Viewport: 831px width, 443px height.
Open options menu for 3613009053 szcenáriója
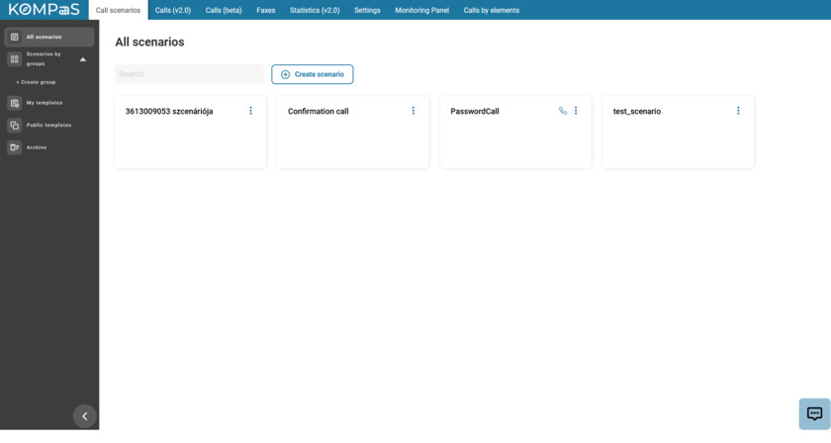[x=250, y=111]
